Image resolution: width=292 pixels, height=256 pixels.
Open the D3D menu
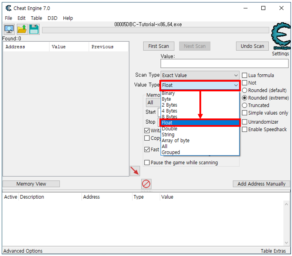pos(53,18)
